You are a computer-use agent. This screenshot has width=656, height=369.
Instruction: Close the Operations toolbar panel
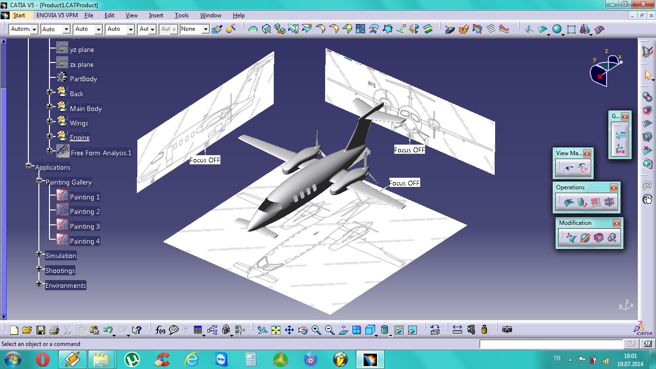613,188
